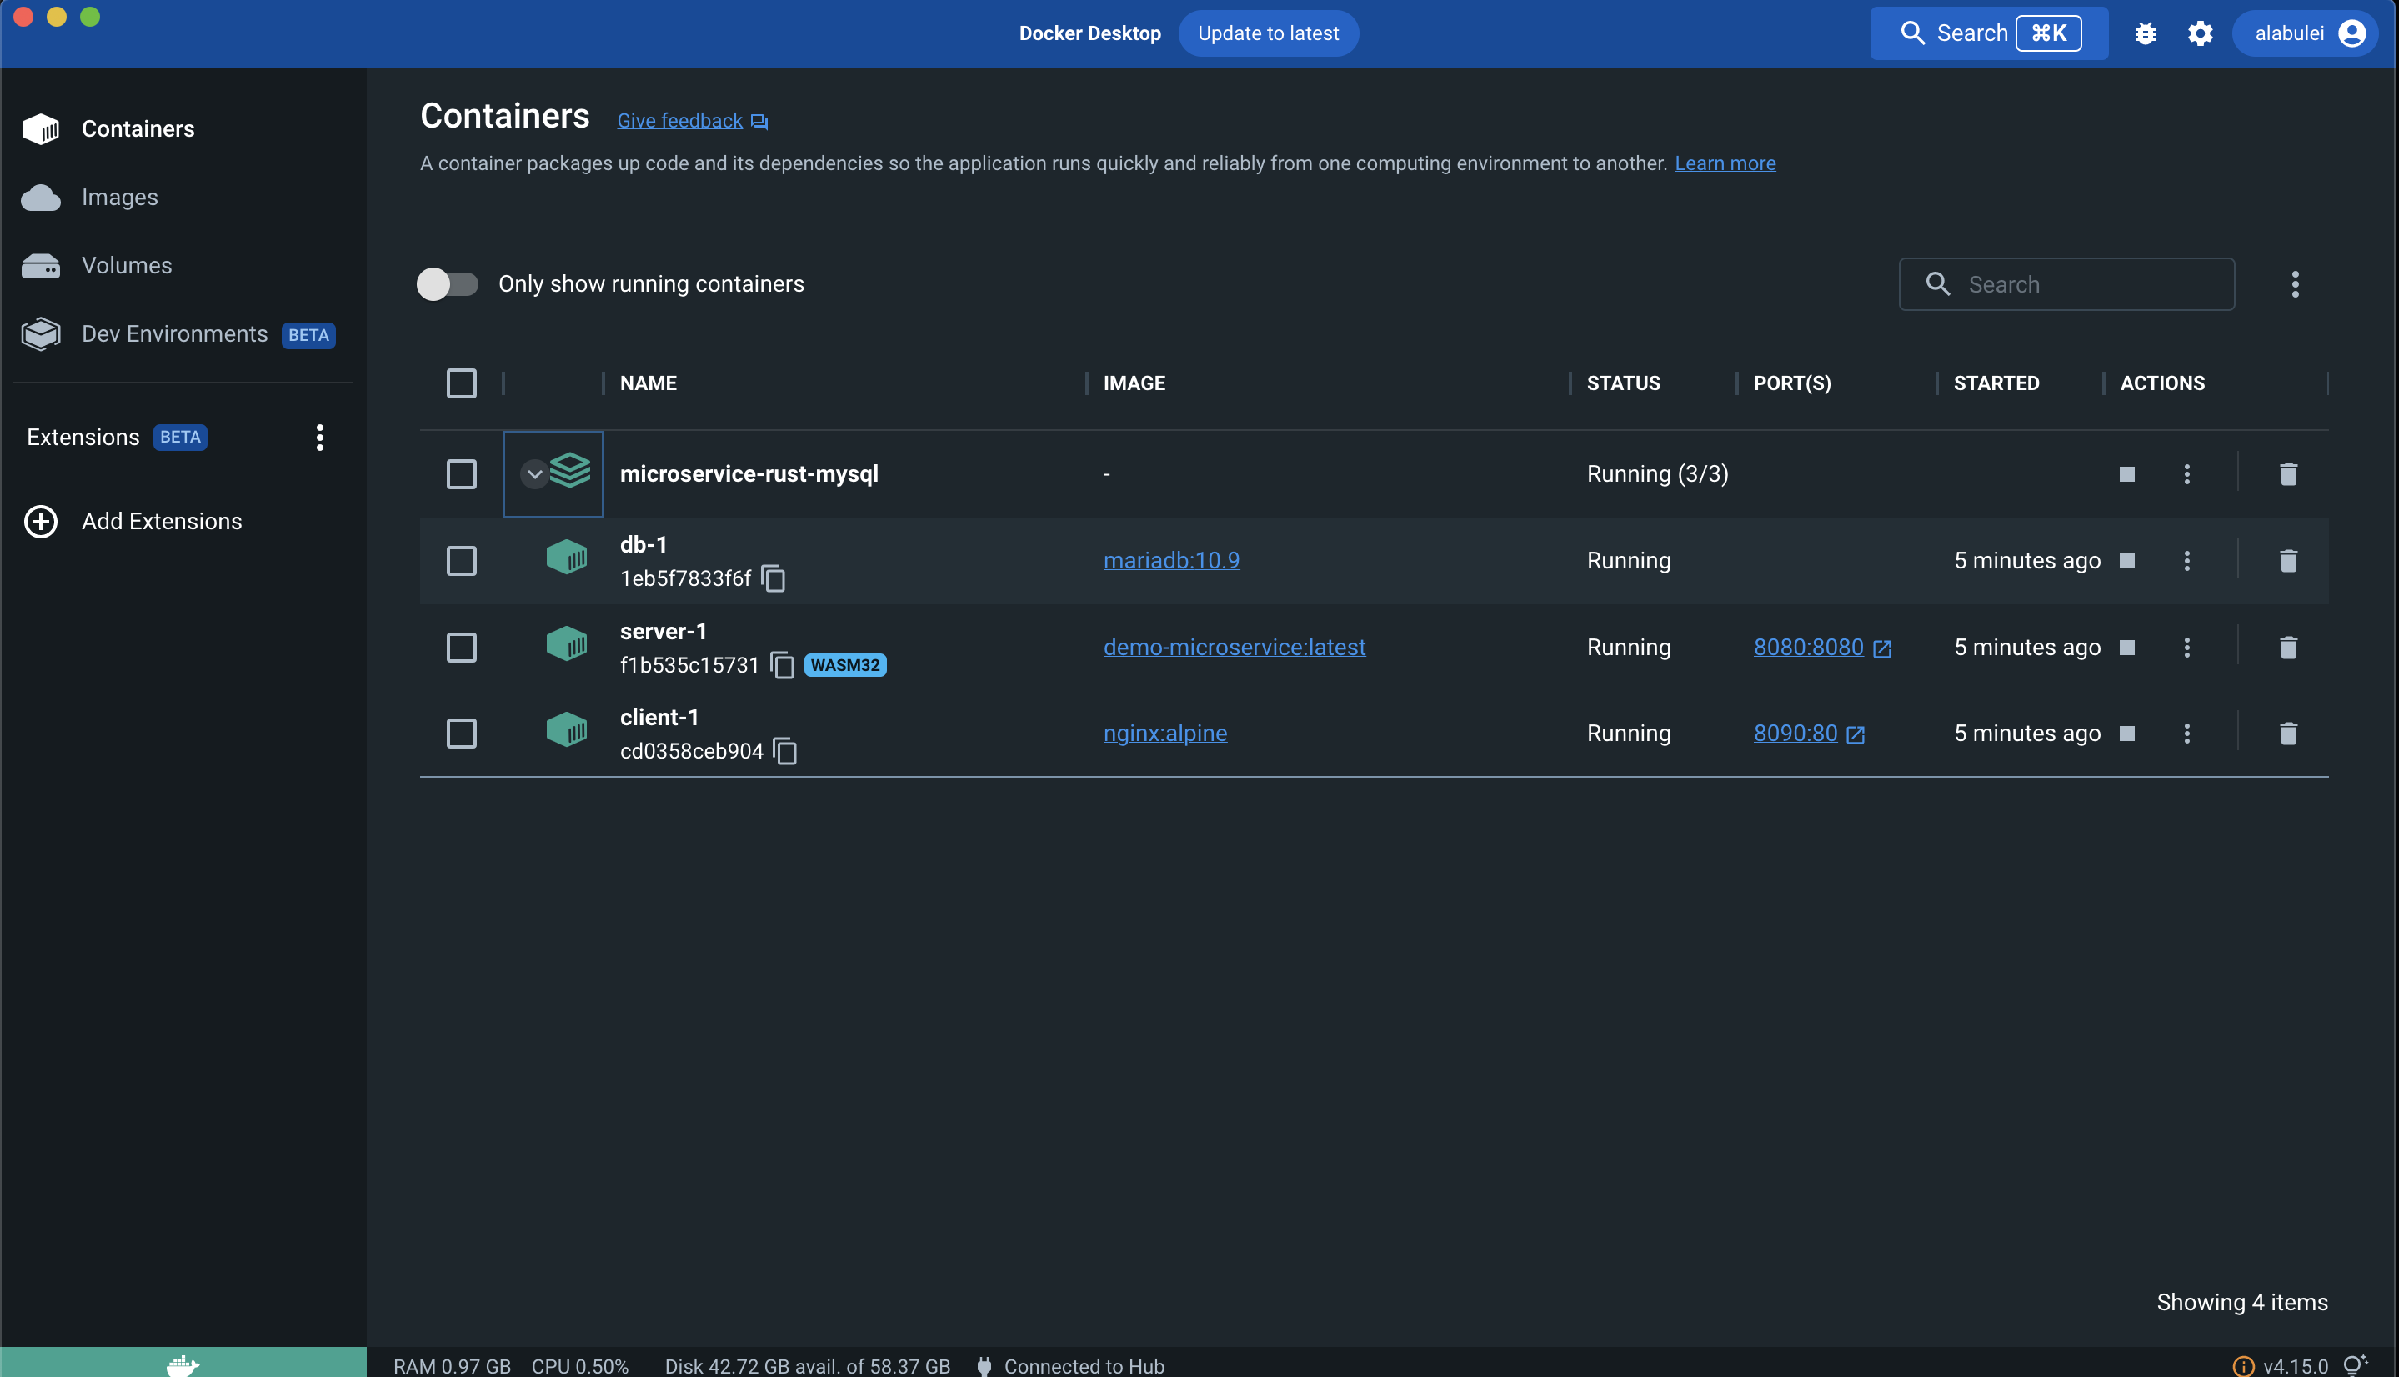Click the lightbulb tips icon in status bar

pyautogui.click(x=2355, y=1364)
